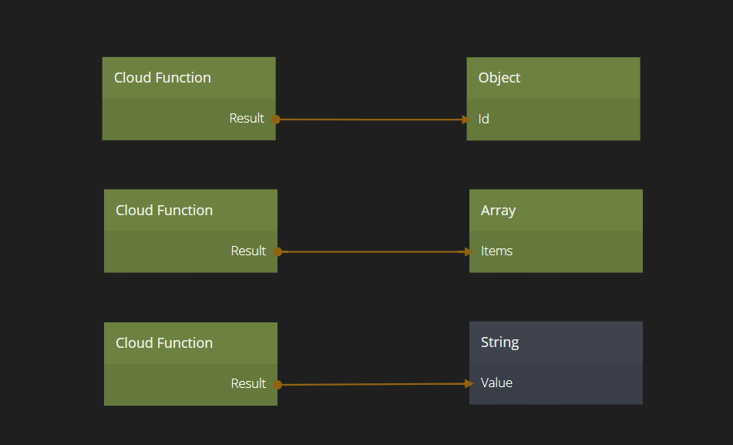The height and width of the screenshot is (445, 733).
Task: Click the output port dot feeding String Value
Action: pos(277,384)
